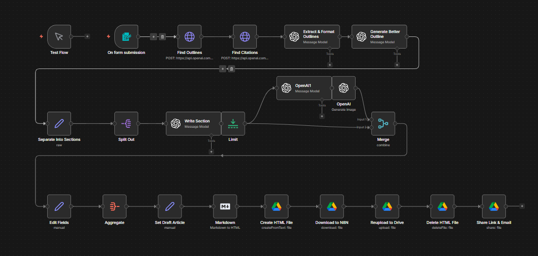538x256 pixels.
Task: Open the Create HTML File Drive node
Action: 276,206
